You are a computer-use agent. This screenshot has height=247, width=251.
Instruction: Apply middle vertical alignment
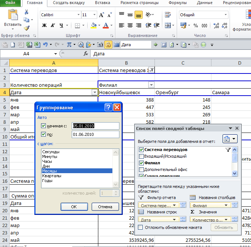pos(130,15)
